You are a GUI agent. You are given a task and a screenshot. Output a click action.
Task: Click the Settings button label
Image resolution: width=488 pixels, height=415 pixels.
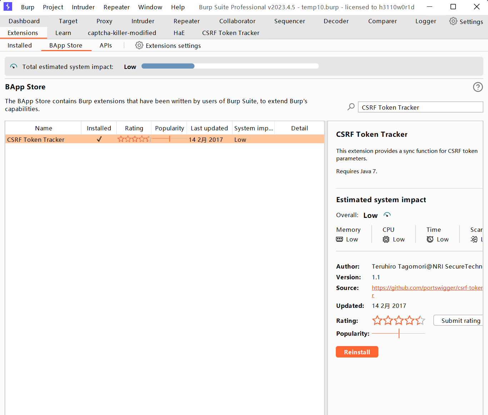(471, 21)
